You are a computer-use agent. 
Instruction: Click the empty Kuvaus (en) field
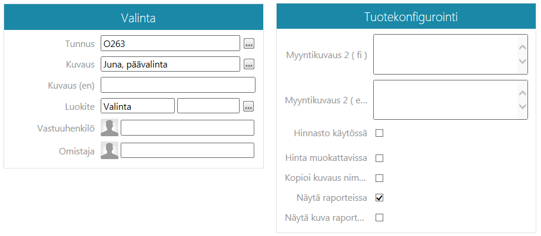178,85
